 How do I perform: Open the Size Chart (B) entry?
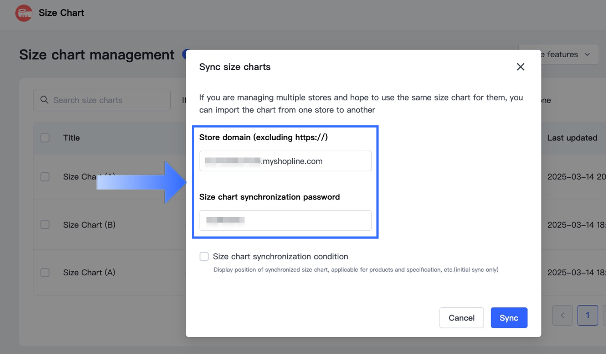(89, 225)
